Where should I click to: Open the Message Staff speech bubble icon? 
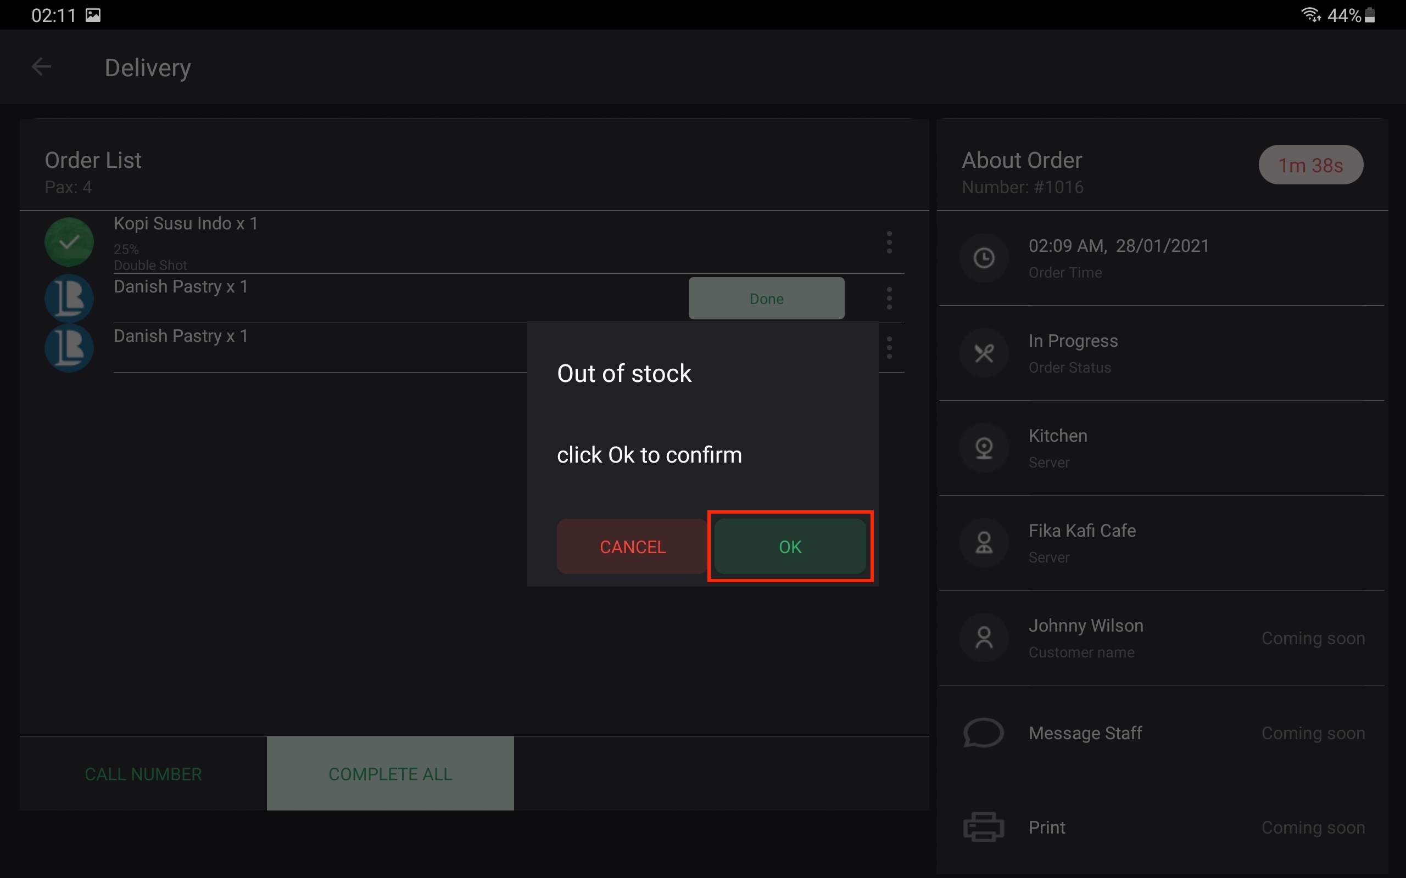[x=983, y=732]
